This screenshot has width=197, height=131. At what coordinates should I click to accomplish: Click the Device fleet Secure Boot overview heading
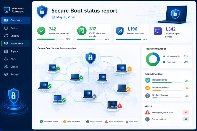pos(56,48)
